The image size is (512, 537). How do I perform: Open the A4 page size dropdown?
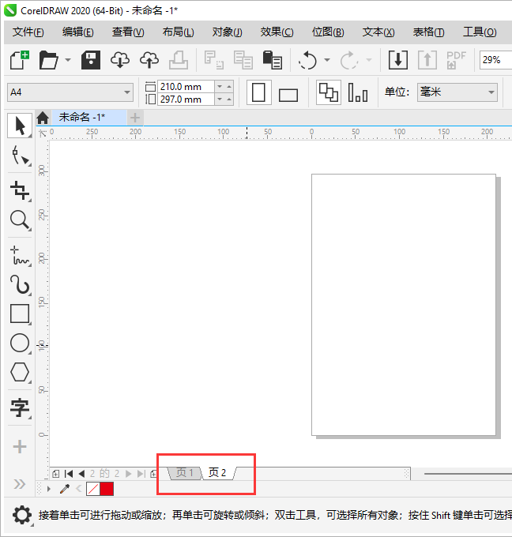click(x=70, y=92)
